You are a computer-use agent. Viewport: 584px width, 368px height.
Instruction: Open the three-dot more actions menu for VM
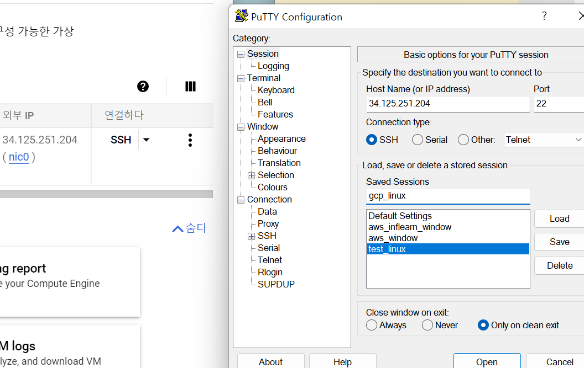pos(190,140)
